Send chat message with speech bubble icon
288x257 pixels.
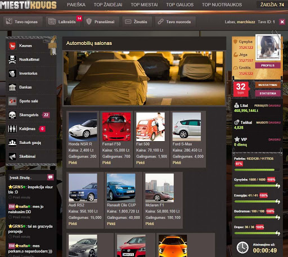pyautogui.click(x=51, y=177)
